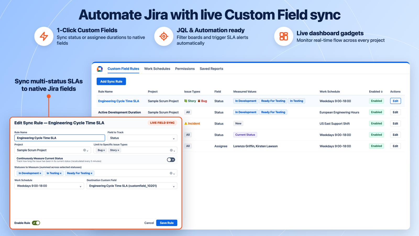419x236 pixels.
Task: Click the Rule Name input field
Action: (60, 138)
